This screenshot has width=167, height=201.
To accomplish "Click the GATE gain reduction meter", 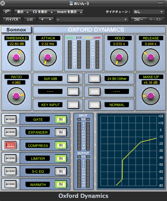I will 70,54.
